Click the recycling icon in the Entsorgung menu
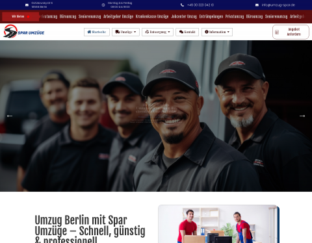 (x=147, y=32)
